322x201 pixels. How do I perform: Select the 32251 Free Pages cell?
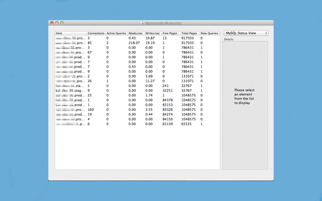tap(167, 90)
